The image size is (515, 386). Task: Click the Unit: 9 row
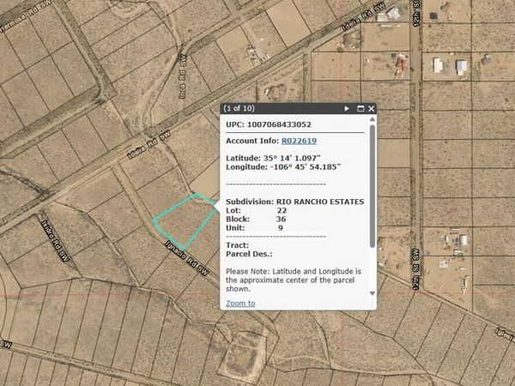pyautogui.click(x=255, y=228)
